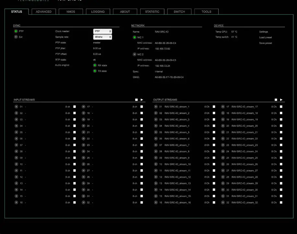
Task: Click the NIC 1 IP address 192.168.72.82
Action: click(162, 49)
